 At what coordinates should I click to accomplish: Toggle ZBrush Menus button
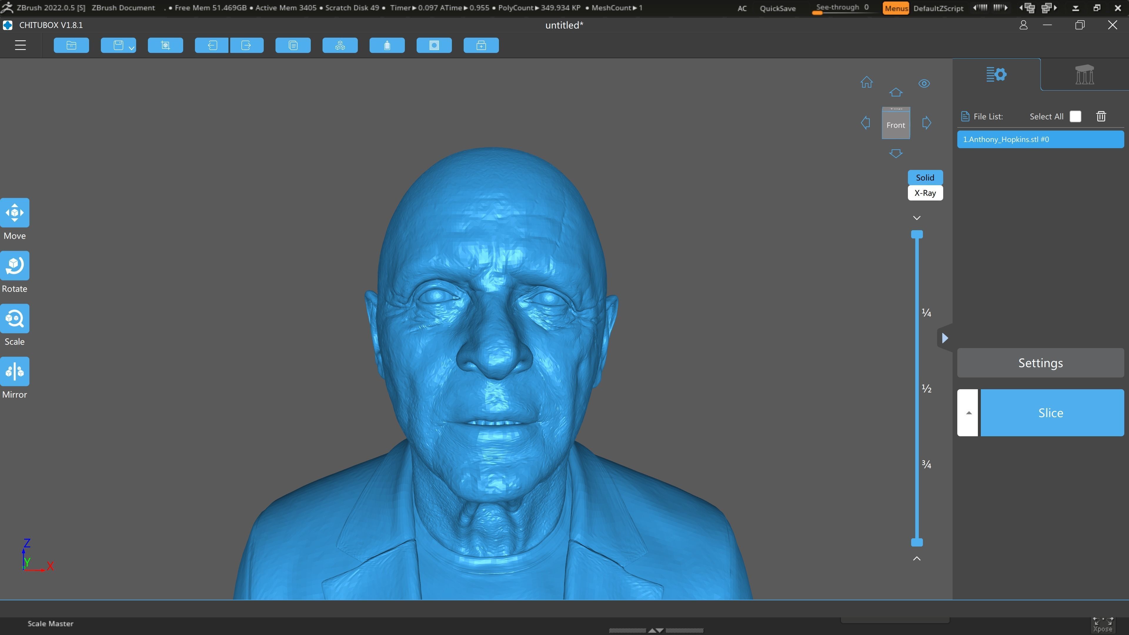[896, 8]
